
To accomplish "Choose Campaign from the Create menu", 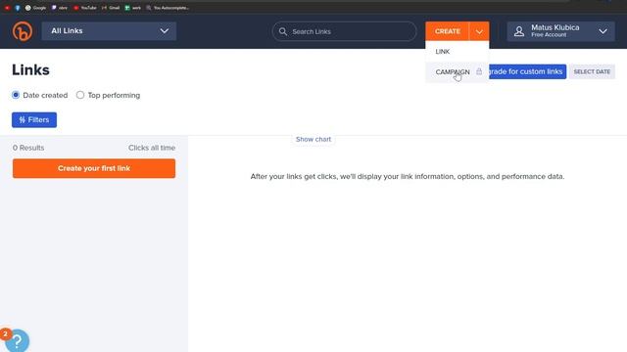I will (458, 71).
